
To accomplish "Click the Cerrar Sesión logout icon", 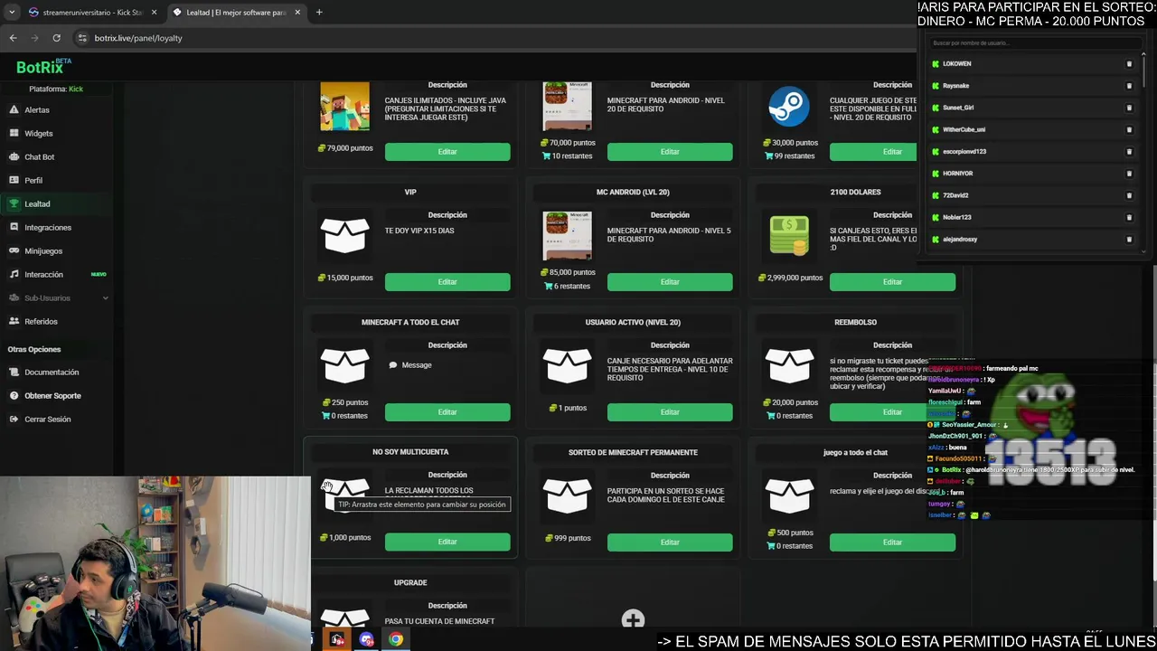I will pos(14,419).
